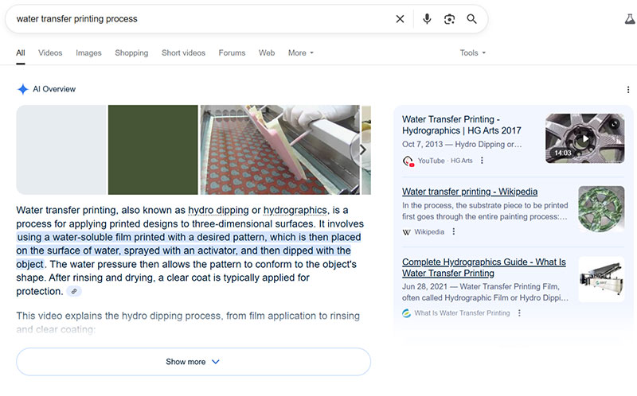Open Water transfer printing - Wikipedia link

coord(470,192)
